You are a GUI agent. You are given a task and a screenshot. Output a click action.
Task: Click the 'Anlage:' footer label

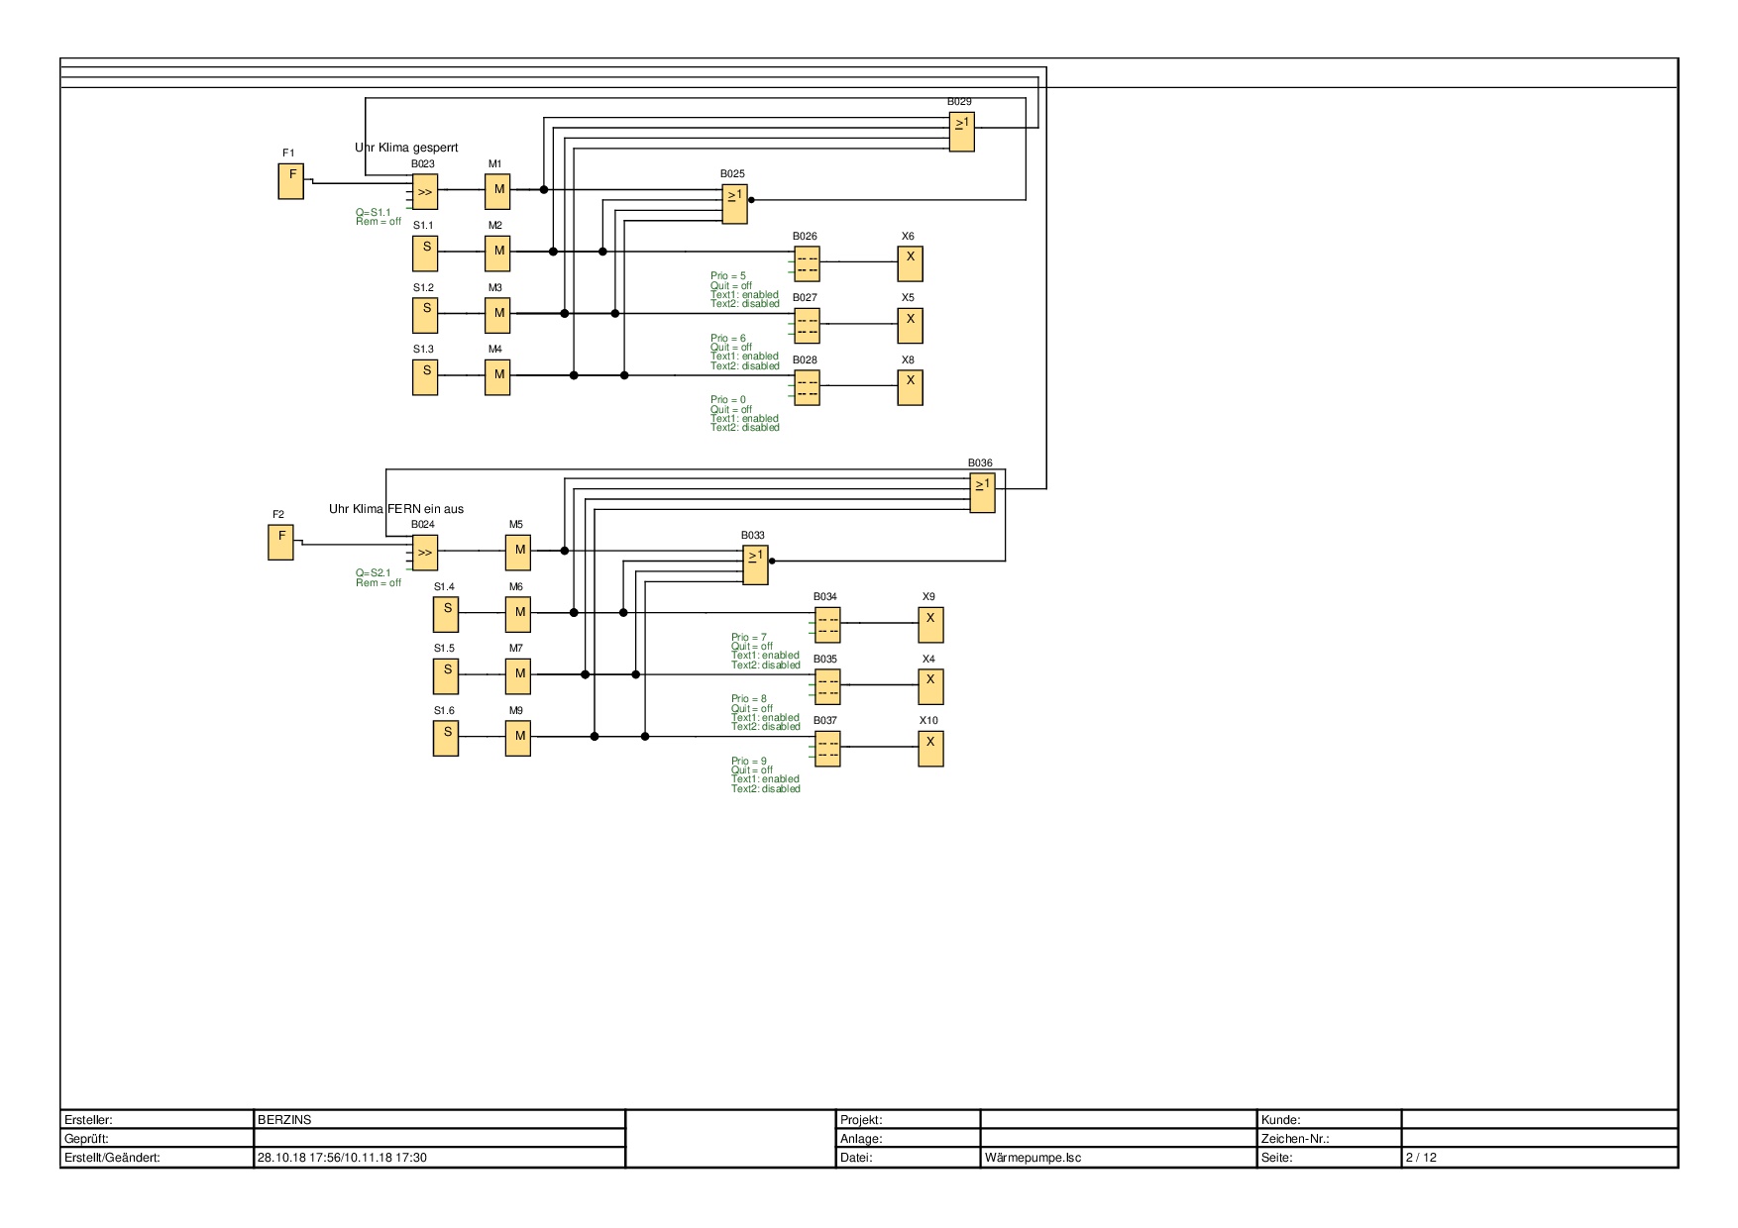(861, 1139)
